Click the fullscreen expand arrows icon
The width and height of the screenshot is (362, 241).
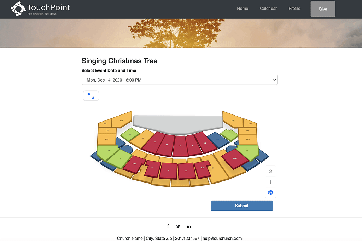[x=91, y=96]
